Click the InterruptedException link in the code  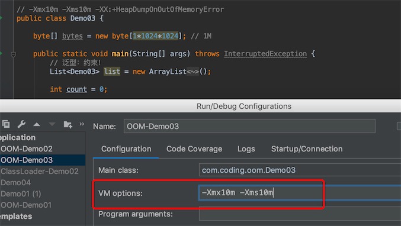[265, 54]
